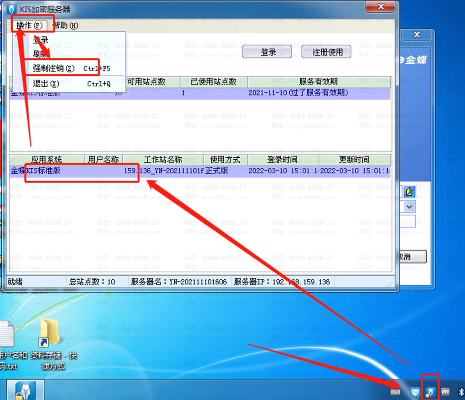
Task: Click the on-screen keyboard tray icon
Action: click(x=395, y=392)
